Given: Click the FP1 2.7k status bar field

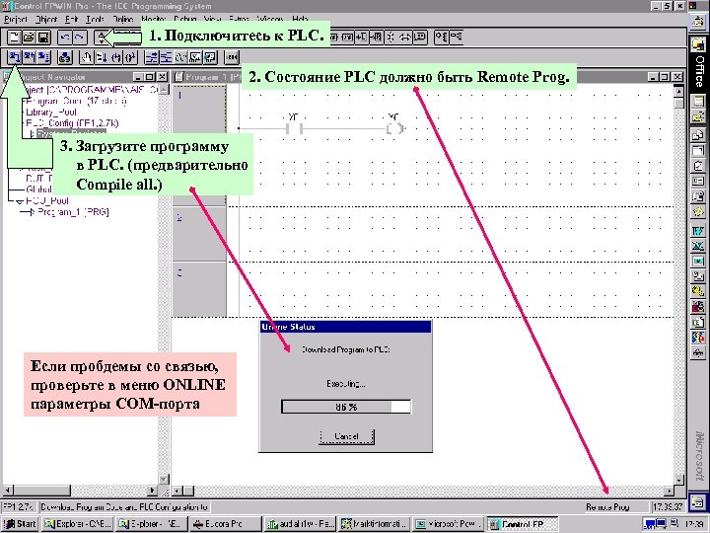Looking at the screenshot, I should (x=19, y=506).
